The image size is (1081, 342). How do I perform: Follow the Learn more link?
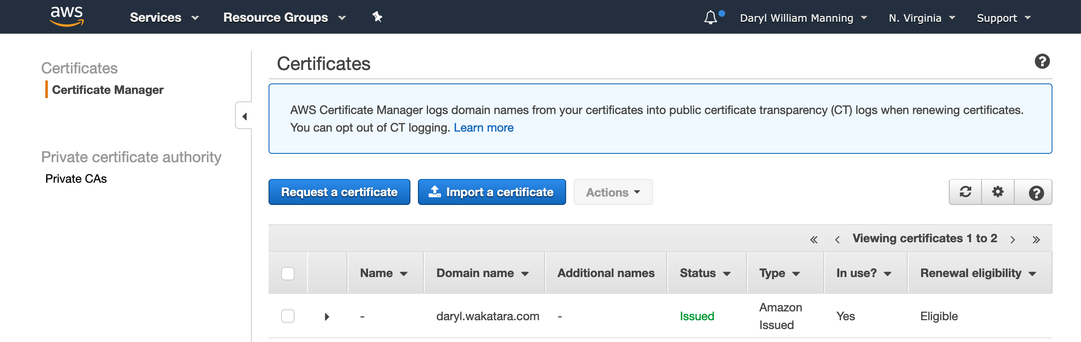pos(483,127)
